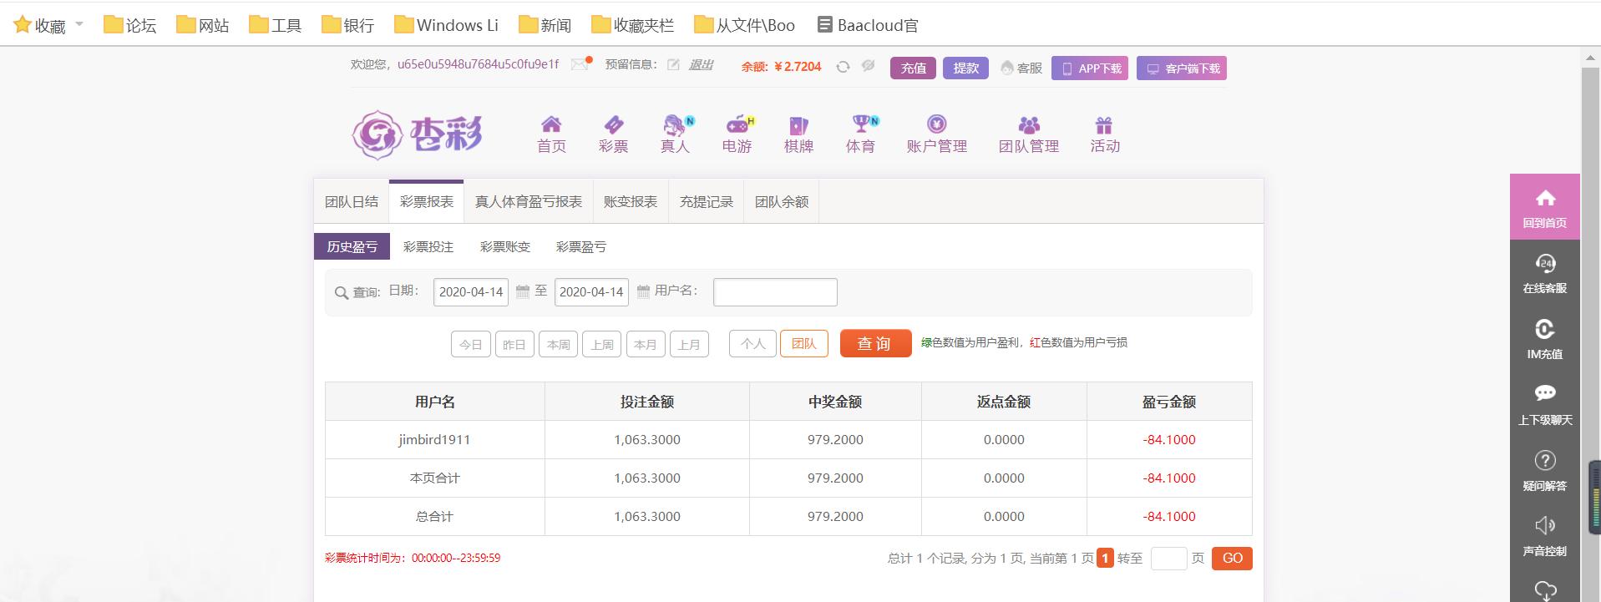The height and width of the screenshot is (602, 1601).
Task: Select 历史盈亏 sub-tab
Action: tap(352, 246)
